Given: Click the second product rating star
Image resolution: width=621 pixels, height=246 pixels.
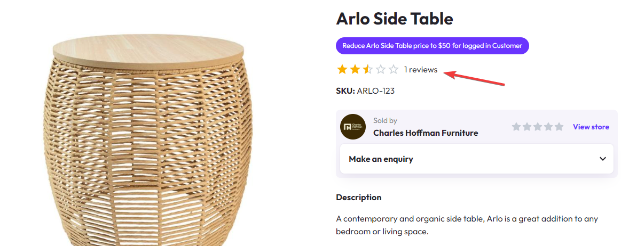Looking at the screenshot, I should 355,69.
